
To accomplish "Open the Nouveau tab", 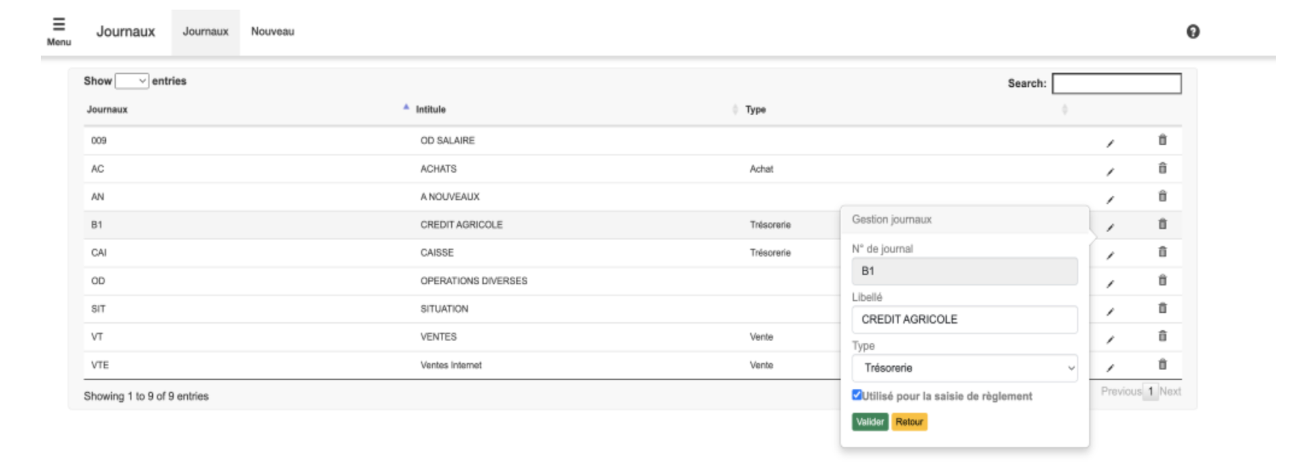I will [x=272, y=32].
